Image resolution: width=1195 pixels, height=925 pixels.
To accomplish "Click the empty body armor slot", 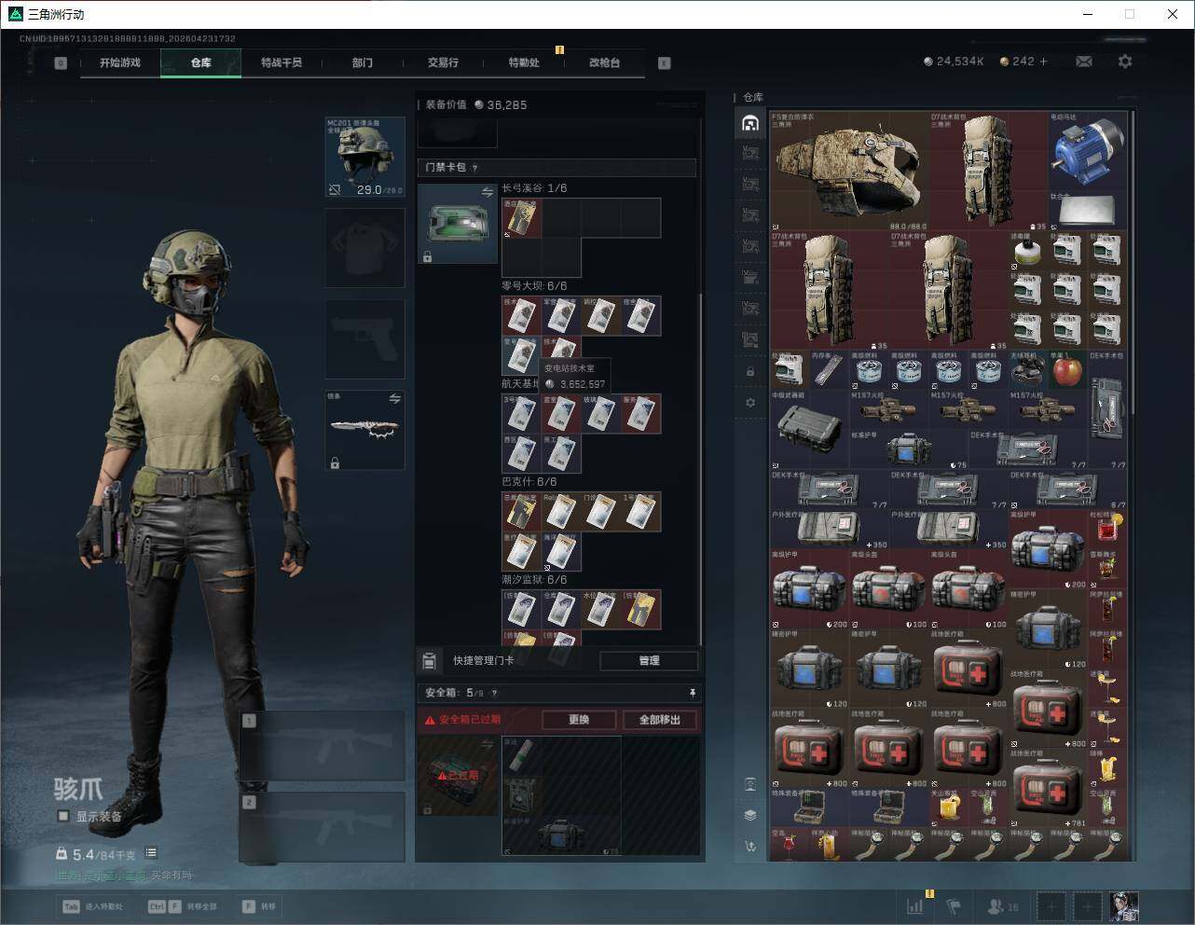I will [365, 248].
